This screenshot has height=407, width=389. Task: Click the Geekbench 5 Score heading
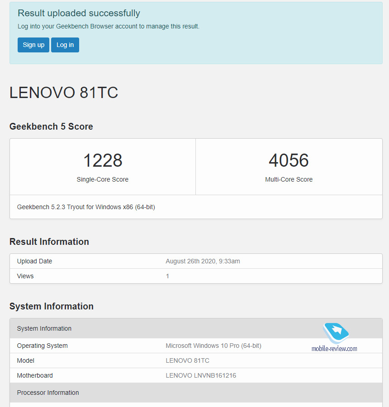pyautogui.click(x=51, y=126)
